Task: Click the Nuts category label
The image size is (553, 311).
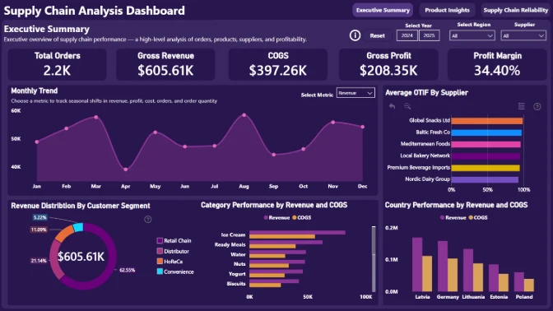Action: pyautogui.click(x=239, y=264)
